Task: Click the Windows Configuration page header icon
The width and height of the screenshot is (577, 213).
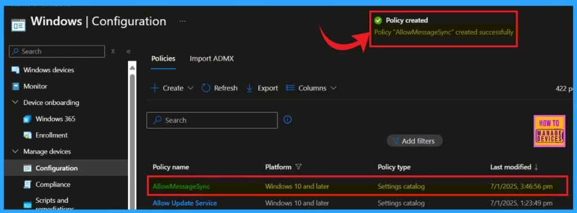Action: point(19,25)
